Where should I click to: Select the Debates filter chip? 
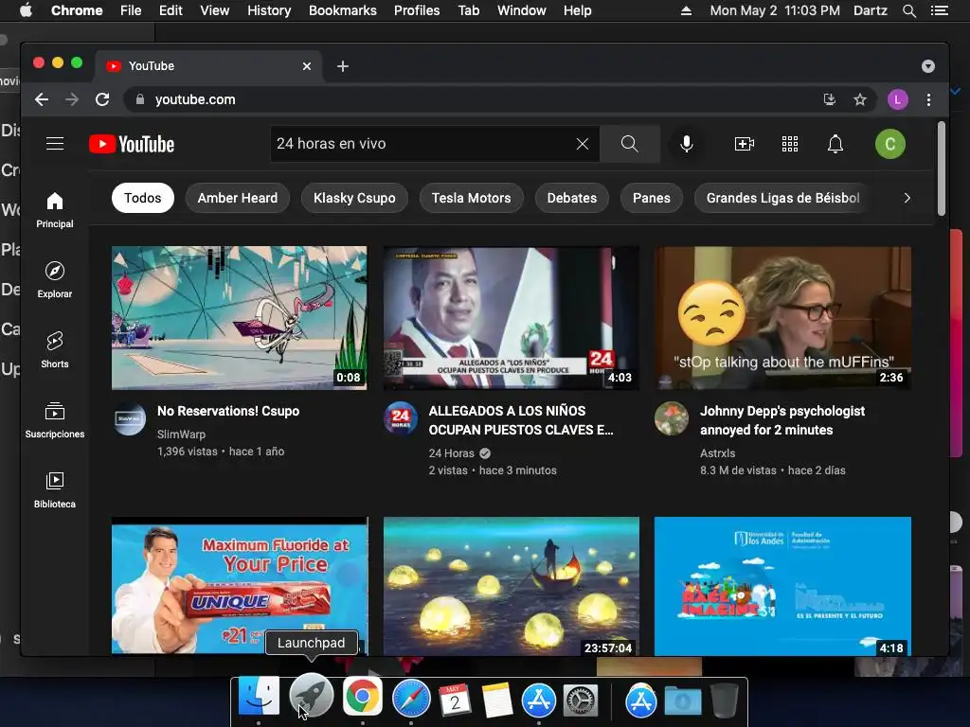click(571, 198)
